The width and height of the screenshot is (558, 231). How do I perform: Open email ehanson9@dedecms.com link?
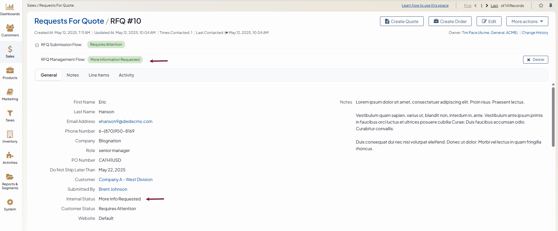coord(125,121)
